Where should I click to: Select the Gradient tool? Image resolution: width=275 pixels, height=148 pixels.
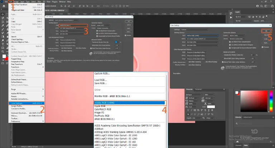(x=3, y=37)
